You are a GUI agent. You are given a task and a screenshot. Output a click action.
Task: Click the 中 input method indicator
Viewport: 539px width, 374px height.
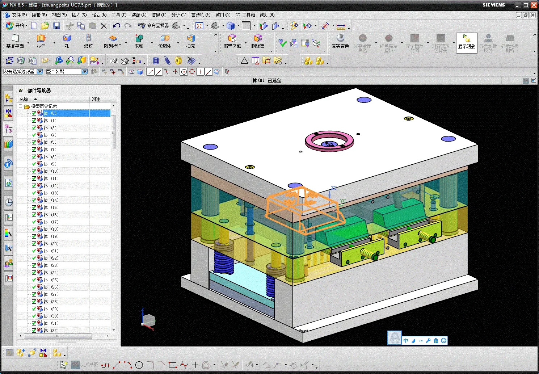point(405,341)
